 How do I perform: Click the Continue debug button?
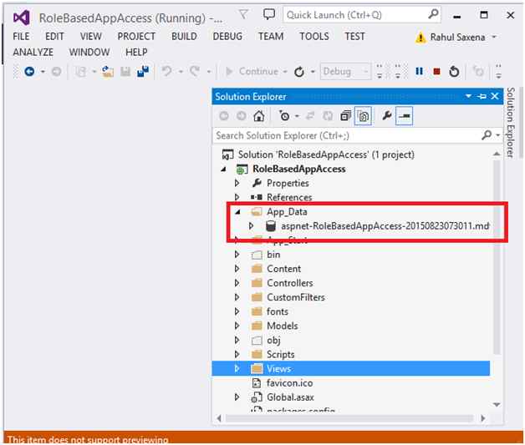pyautogui.click(x=252, y=71)
